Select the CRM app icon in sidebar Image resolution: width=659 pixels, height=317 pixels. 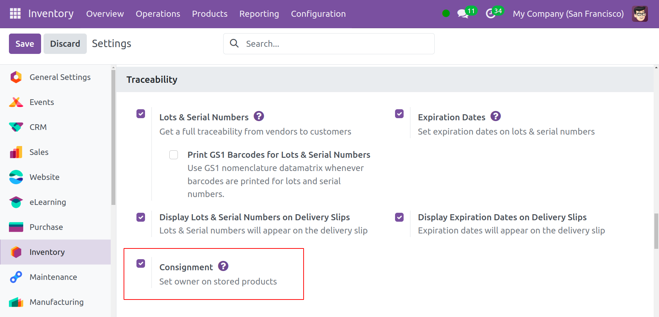tap(16, 127)
